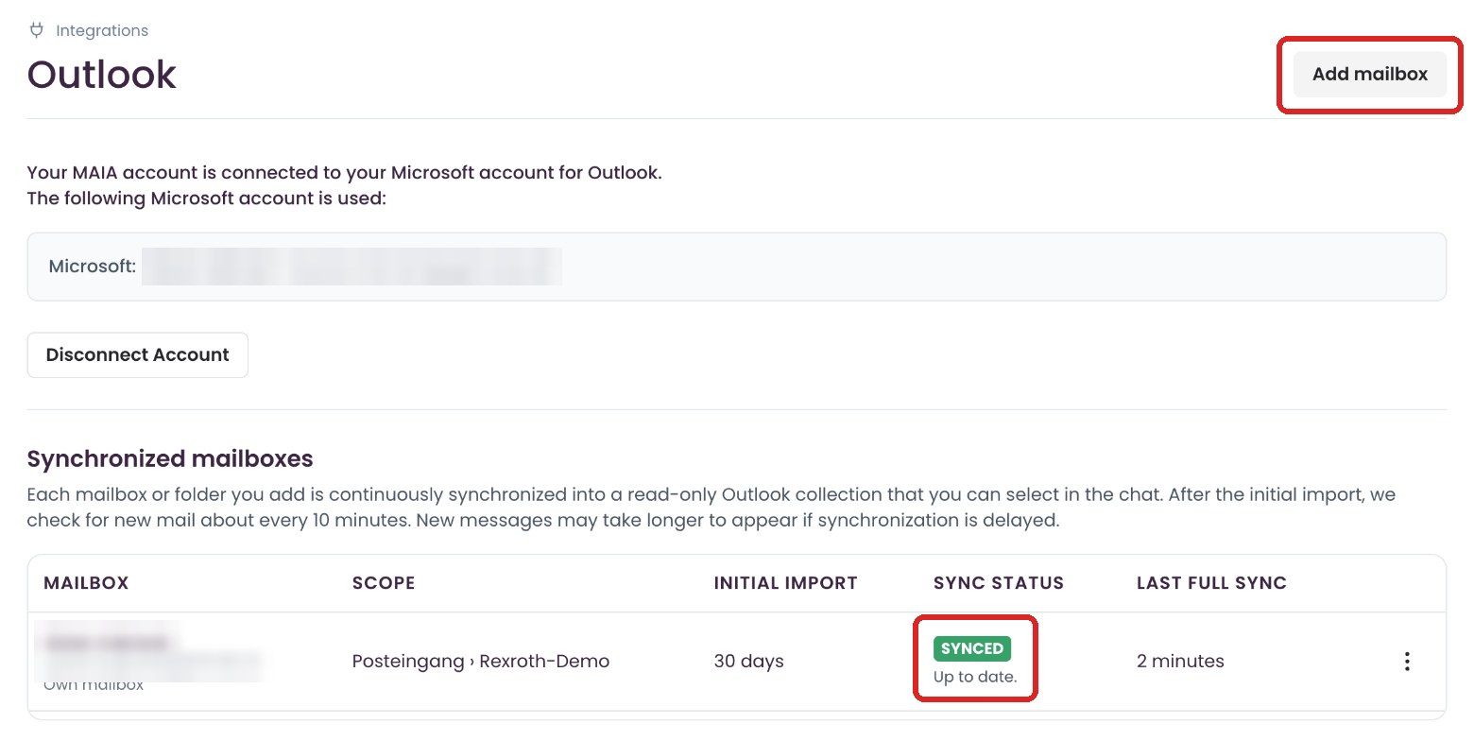1474x741 pixels.
Task: Click the SYNCED status badge
Action: tap(972, 648)
